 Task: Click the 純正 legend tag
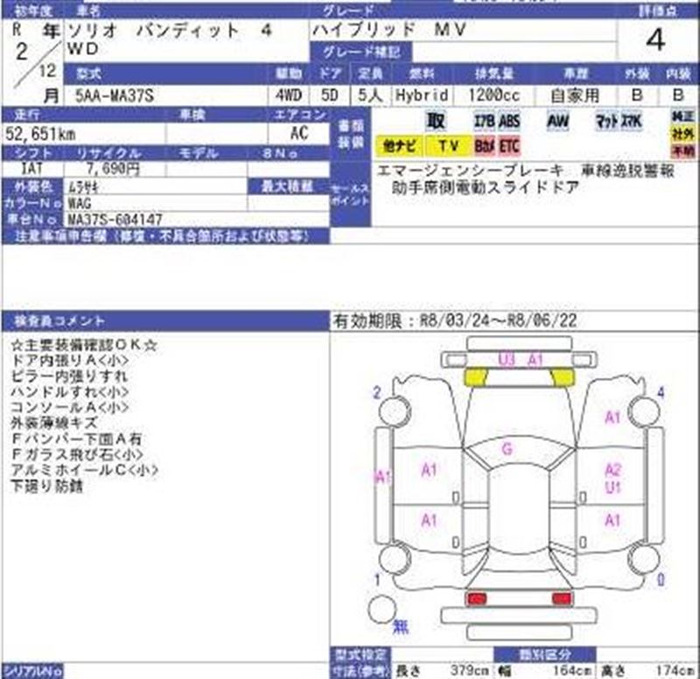[683, 116]
